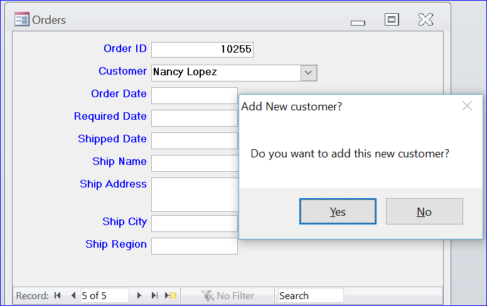Click the record Search box
This screenshot has height=306, width=487.
311,295
